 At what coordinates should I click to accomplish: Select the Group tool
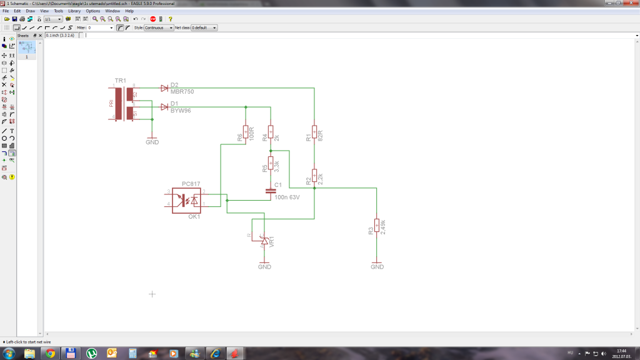coord(4,70)
